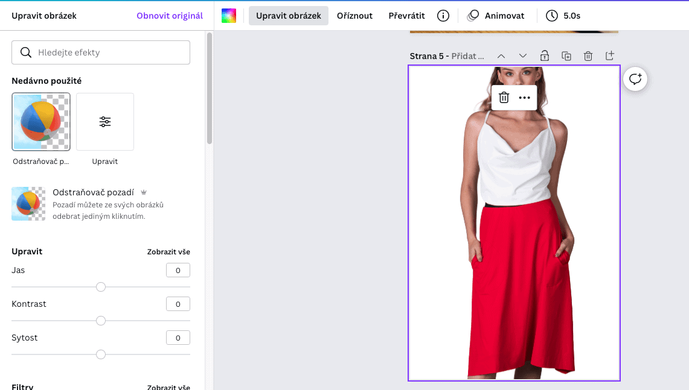Click the lock icon above the page
Viewport: 689px width, 390px height.
tap(544, 55)
